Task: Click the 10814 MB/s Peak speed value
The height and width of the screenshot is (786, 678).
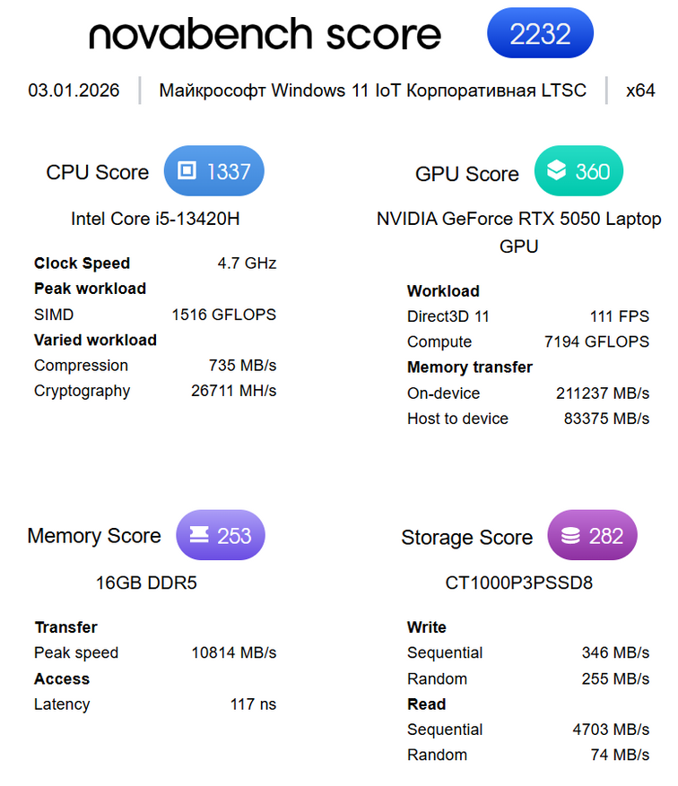Action: click(x=234, y=652)
